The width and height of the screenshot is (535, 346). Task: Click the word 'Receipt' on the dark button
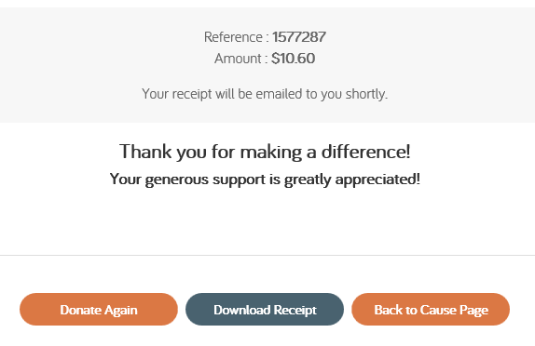pyautogui.click(x=295, y=310)
